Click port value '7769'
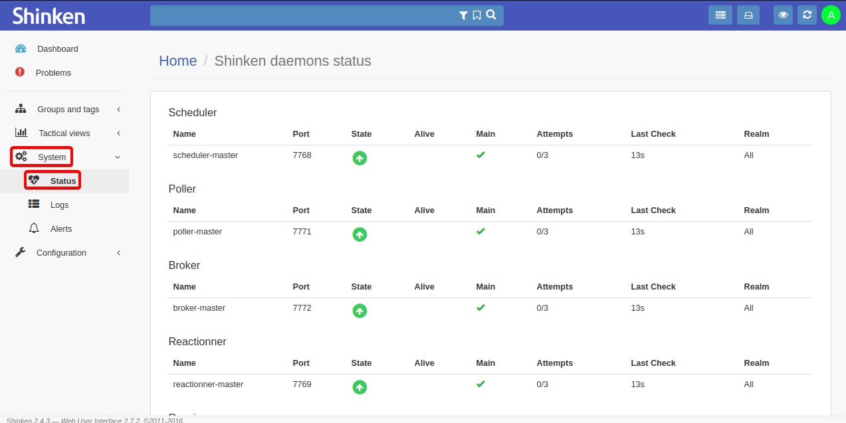Image resolution: width=846 pixels, height=423 pixels. [x=302, y=384]
